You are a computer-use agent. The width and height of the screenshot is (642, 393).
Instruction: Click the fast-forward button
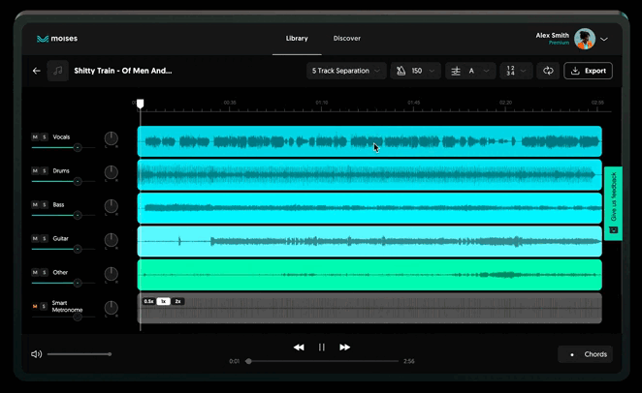point(344,347)
